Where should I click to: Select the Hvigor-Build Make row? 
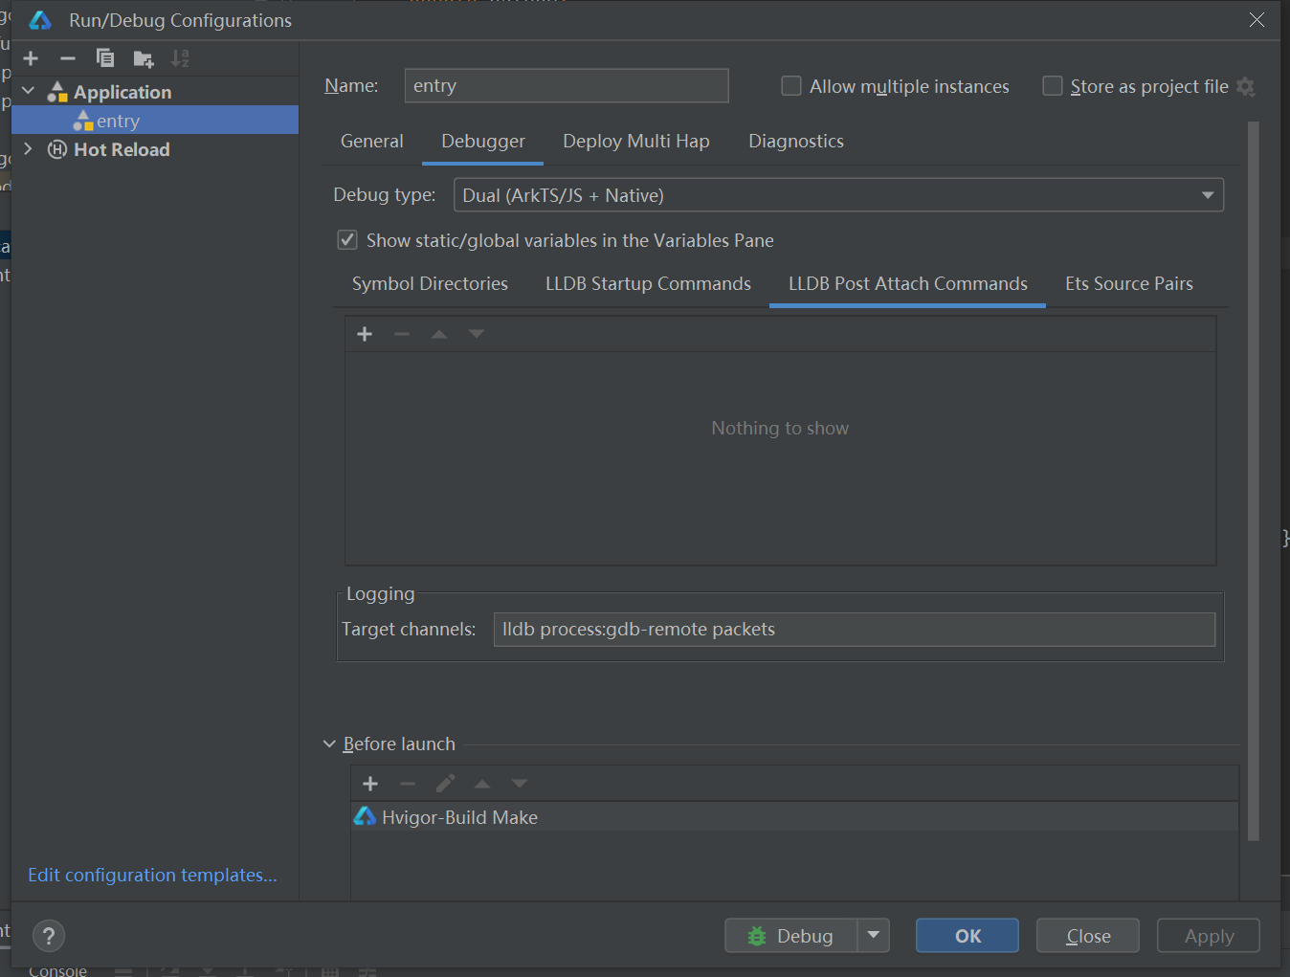click(794, 817)
